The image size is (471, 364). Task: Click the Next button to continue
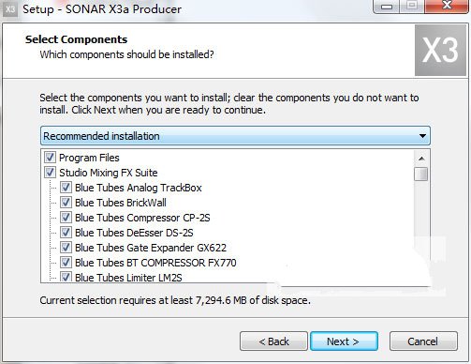tap(344, 341)
